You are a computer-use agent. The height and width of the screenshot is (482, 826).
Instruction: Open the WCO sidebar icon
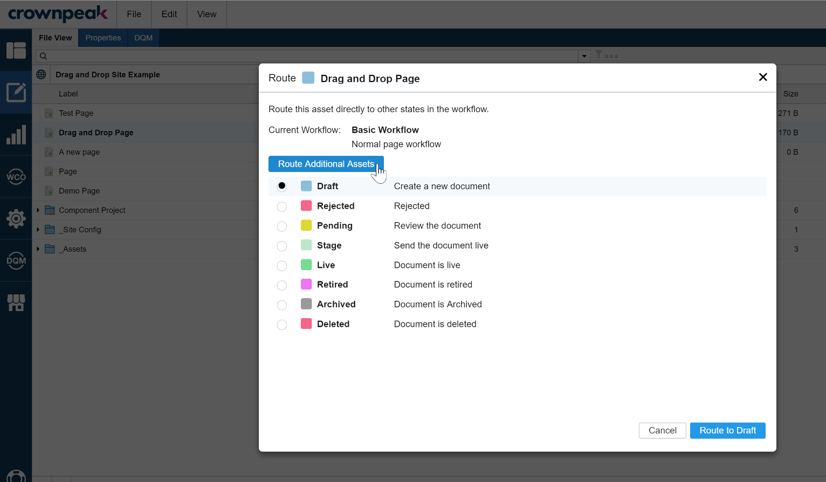pos(16,177)
